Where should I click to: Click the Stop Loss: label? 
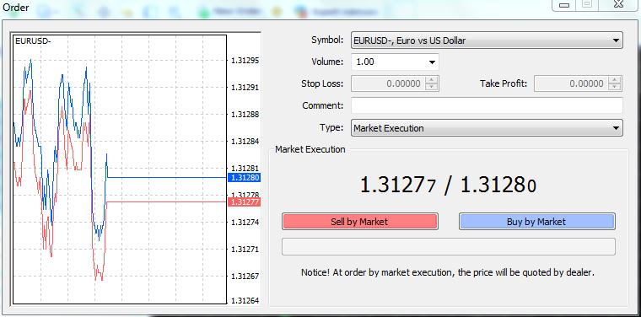[x=322, y=83]
